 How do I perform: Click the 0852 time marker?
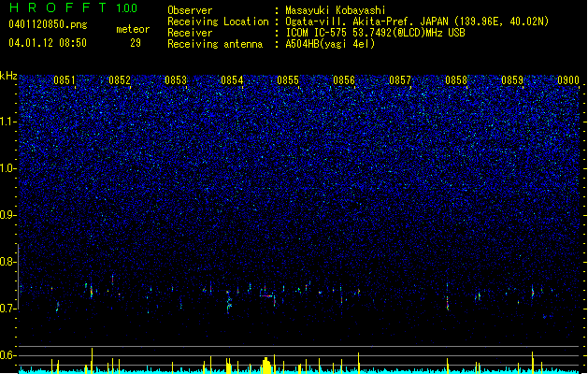[120, 80]
